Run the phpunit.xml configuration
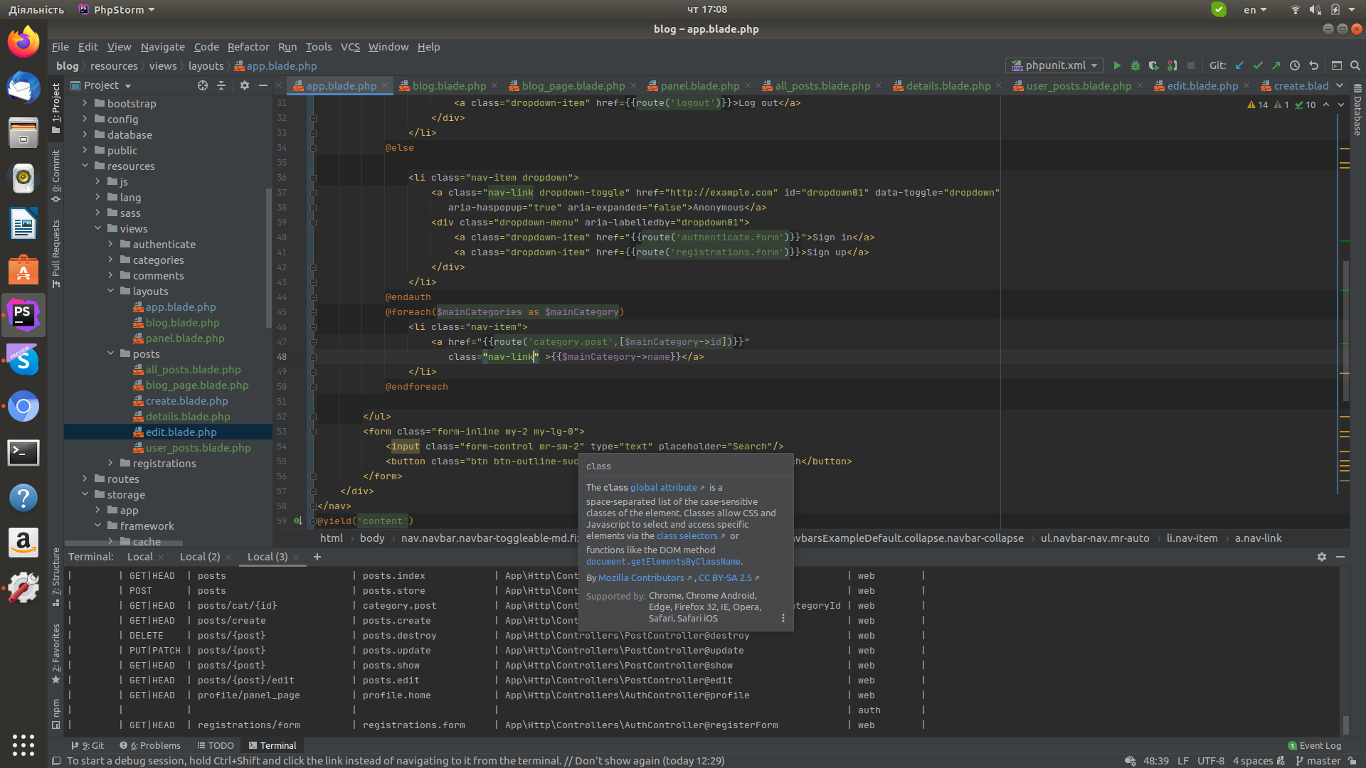 [x=1116, y=65]
